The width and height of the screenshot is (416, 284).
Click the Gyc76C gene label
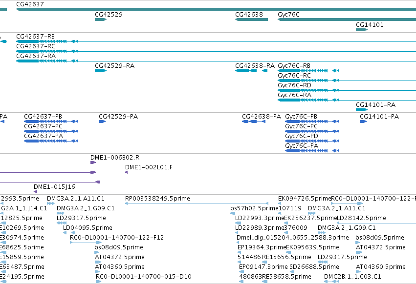[x=288, y=15]
